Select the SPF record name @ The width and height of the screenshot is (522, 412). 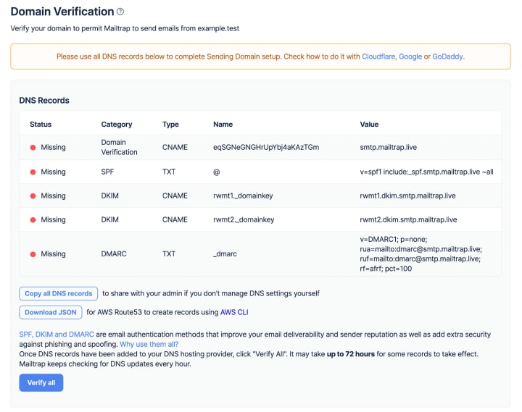click(x=216, y=172)
